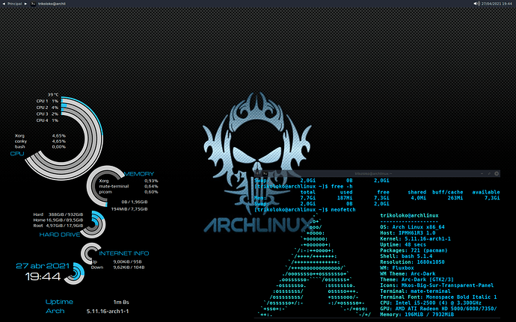Image resolution: width=516 pixels, height=322 pixels.
Task: Click 'WM: Fluxbox' line in terminal
Action: pyautogui.click(x=397, y=267)
